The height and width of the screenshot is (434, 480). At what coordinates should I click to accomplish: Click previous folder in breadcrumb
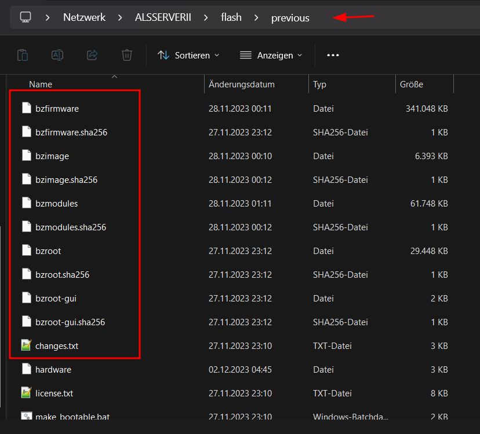coord(290,18)
